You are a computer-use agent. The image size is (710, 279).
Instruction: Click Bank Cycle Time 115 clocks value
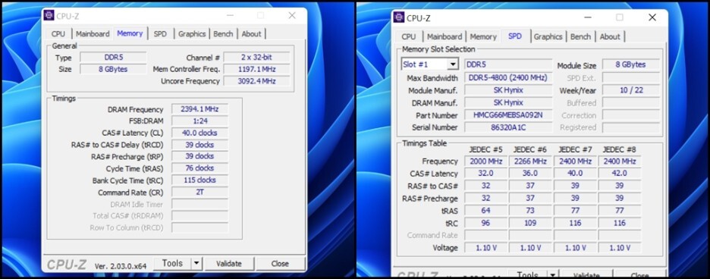(199, 180)
